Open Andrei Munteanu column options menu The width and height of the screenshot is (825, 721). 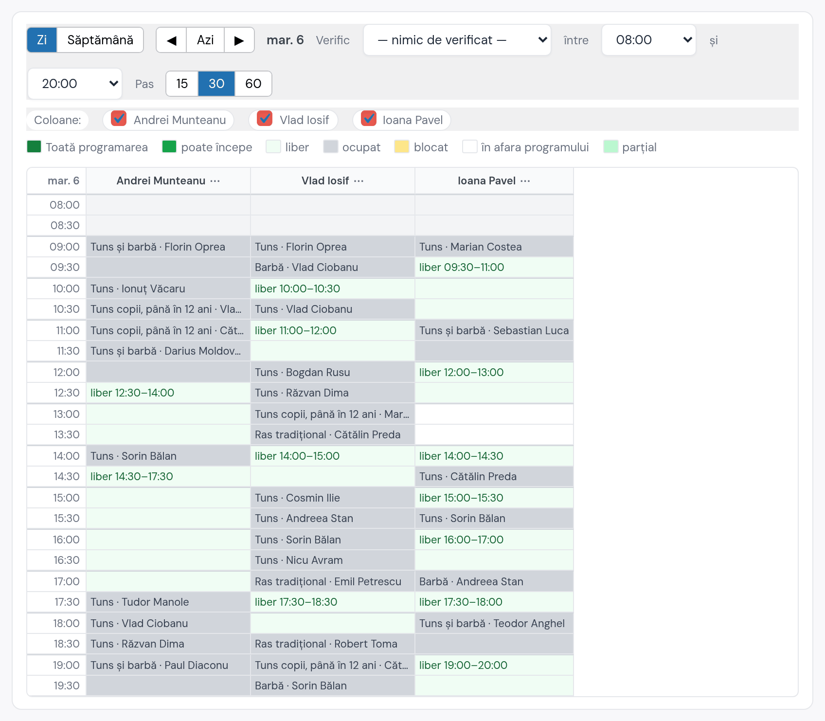(x=215, y=181)
